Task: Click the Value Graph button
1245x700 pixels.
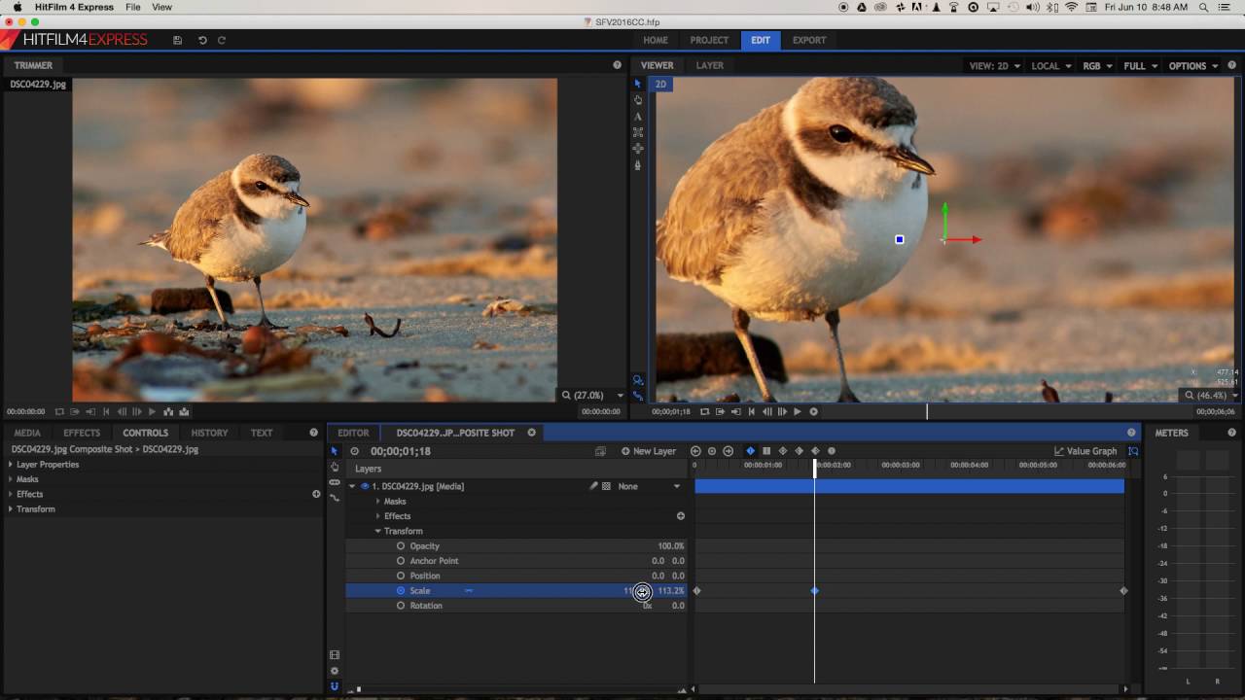Action: 1085,451
